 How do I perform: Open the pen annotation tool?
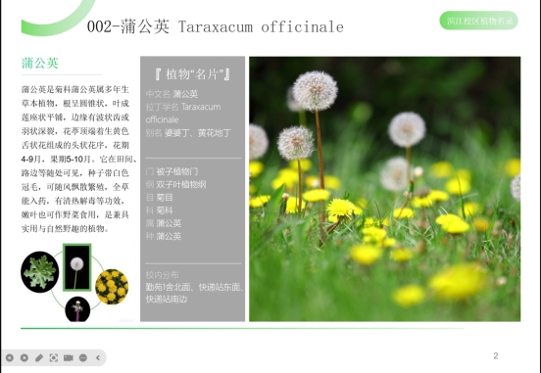tap(39, 358)
